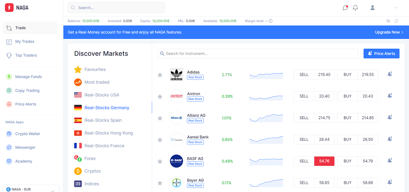The height and width of the screenshot is (192, 409).
Task: Open Margin level info icon
Action: (x=270, y=21)
